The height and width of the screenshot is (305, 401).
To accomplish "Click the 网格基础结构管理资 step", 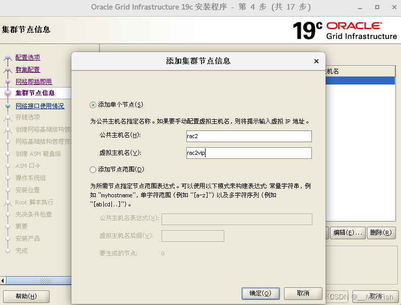I will click(x=43, y=142).
